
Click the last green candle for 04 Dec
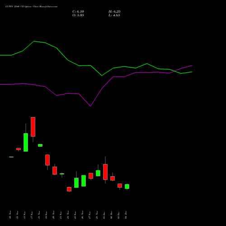click(x=127, y=186)
